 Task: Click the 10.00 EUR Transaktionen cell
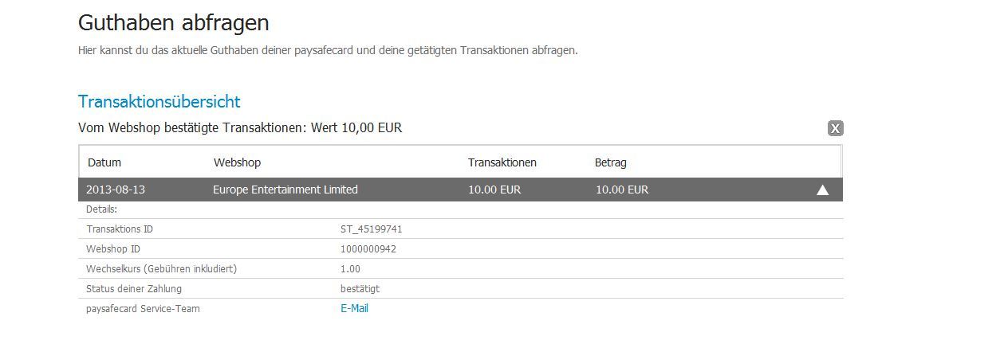(x=494, y=190)
